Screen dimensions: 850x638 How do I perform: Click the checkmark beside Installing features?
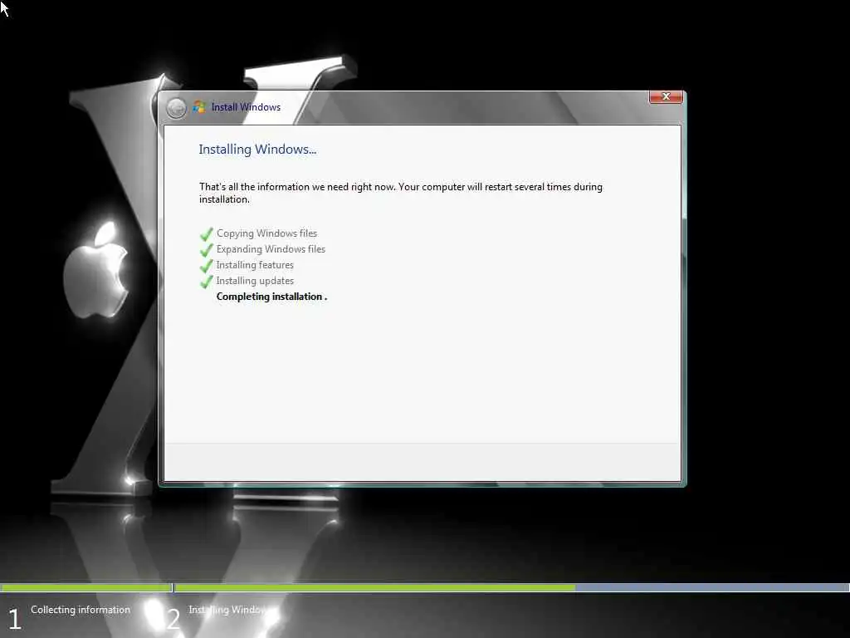click(207, 265)
